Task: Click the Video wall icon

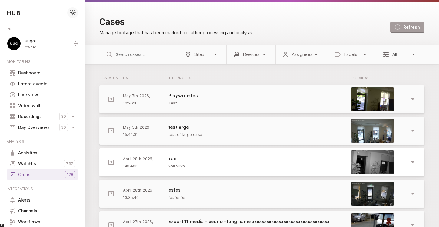Action: pyautogui.click(x=12, y=106)
